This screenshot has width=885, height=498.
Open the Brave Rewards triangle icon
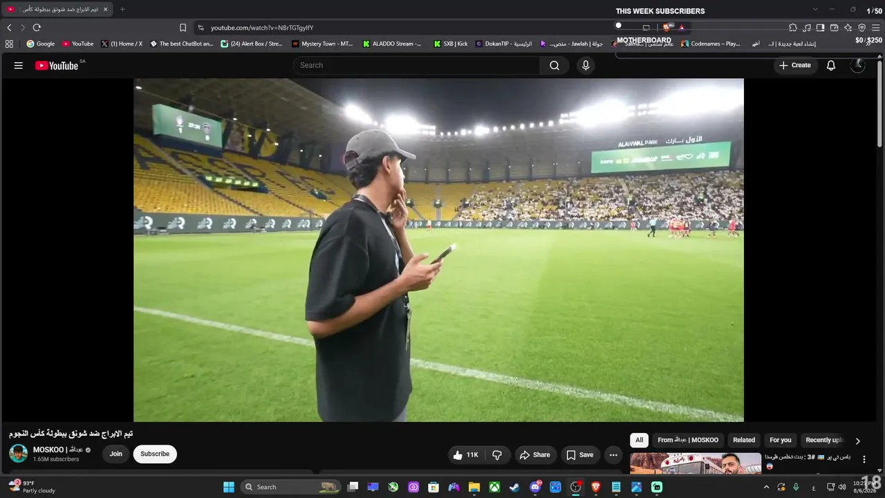(682, 28)
